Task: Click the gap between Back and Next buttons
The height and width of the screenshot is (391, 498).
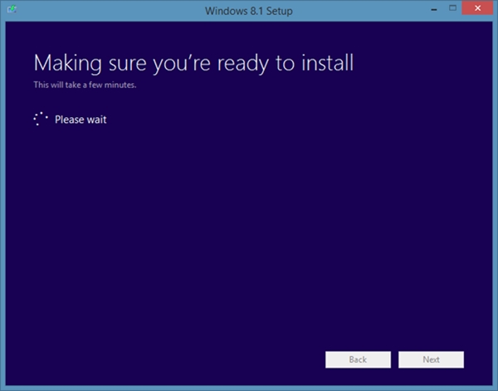Action: coord(394,359)
